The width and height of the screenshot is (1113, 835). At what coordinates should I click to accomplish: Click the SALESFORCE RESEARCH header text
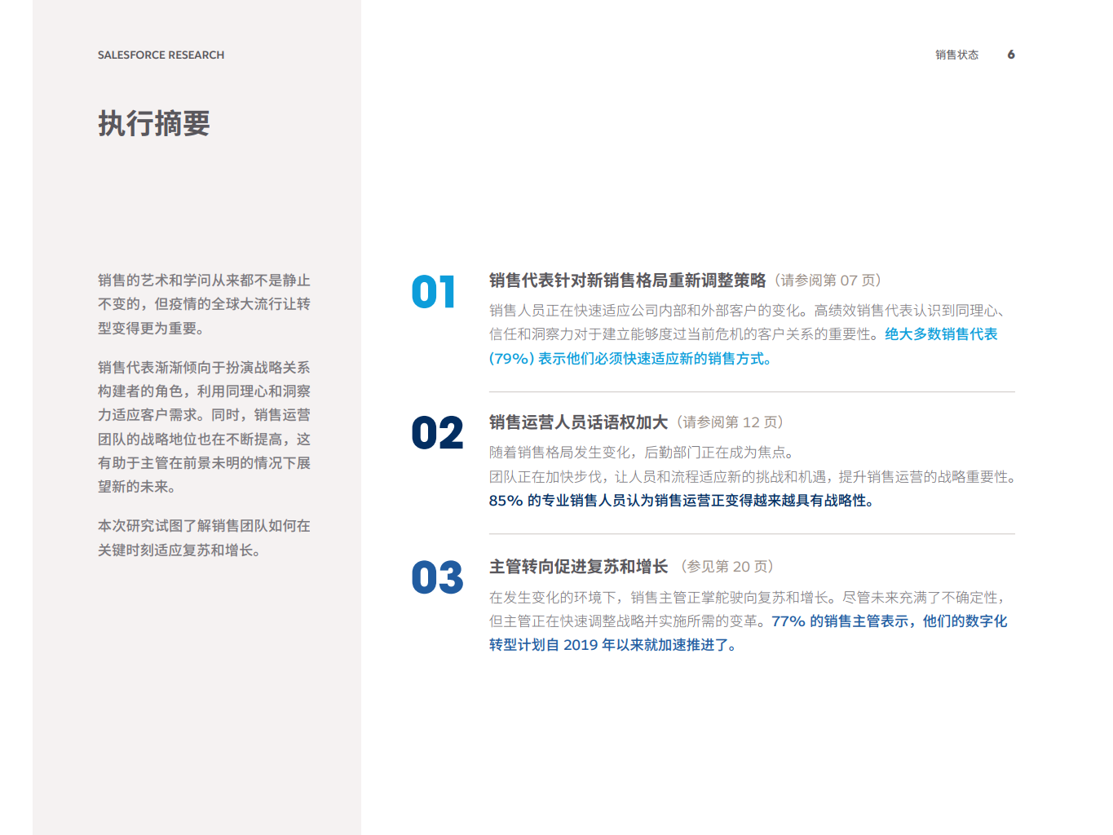161,55
